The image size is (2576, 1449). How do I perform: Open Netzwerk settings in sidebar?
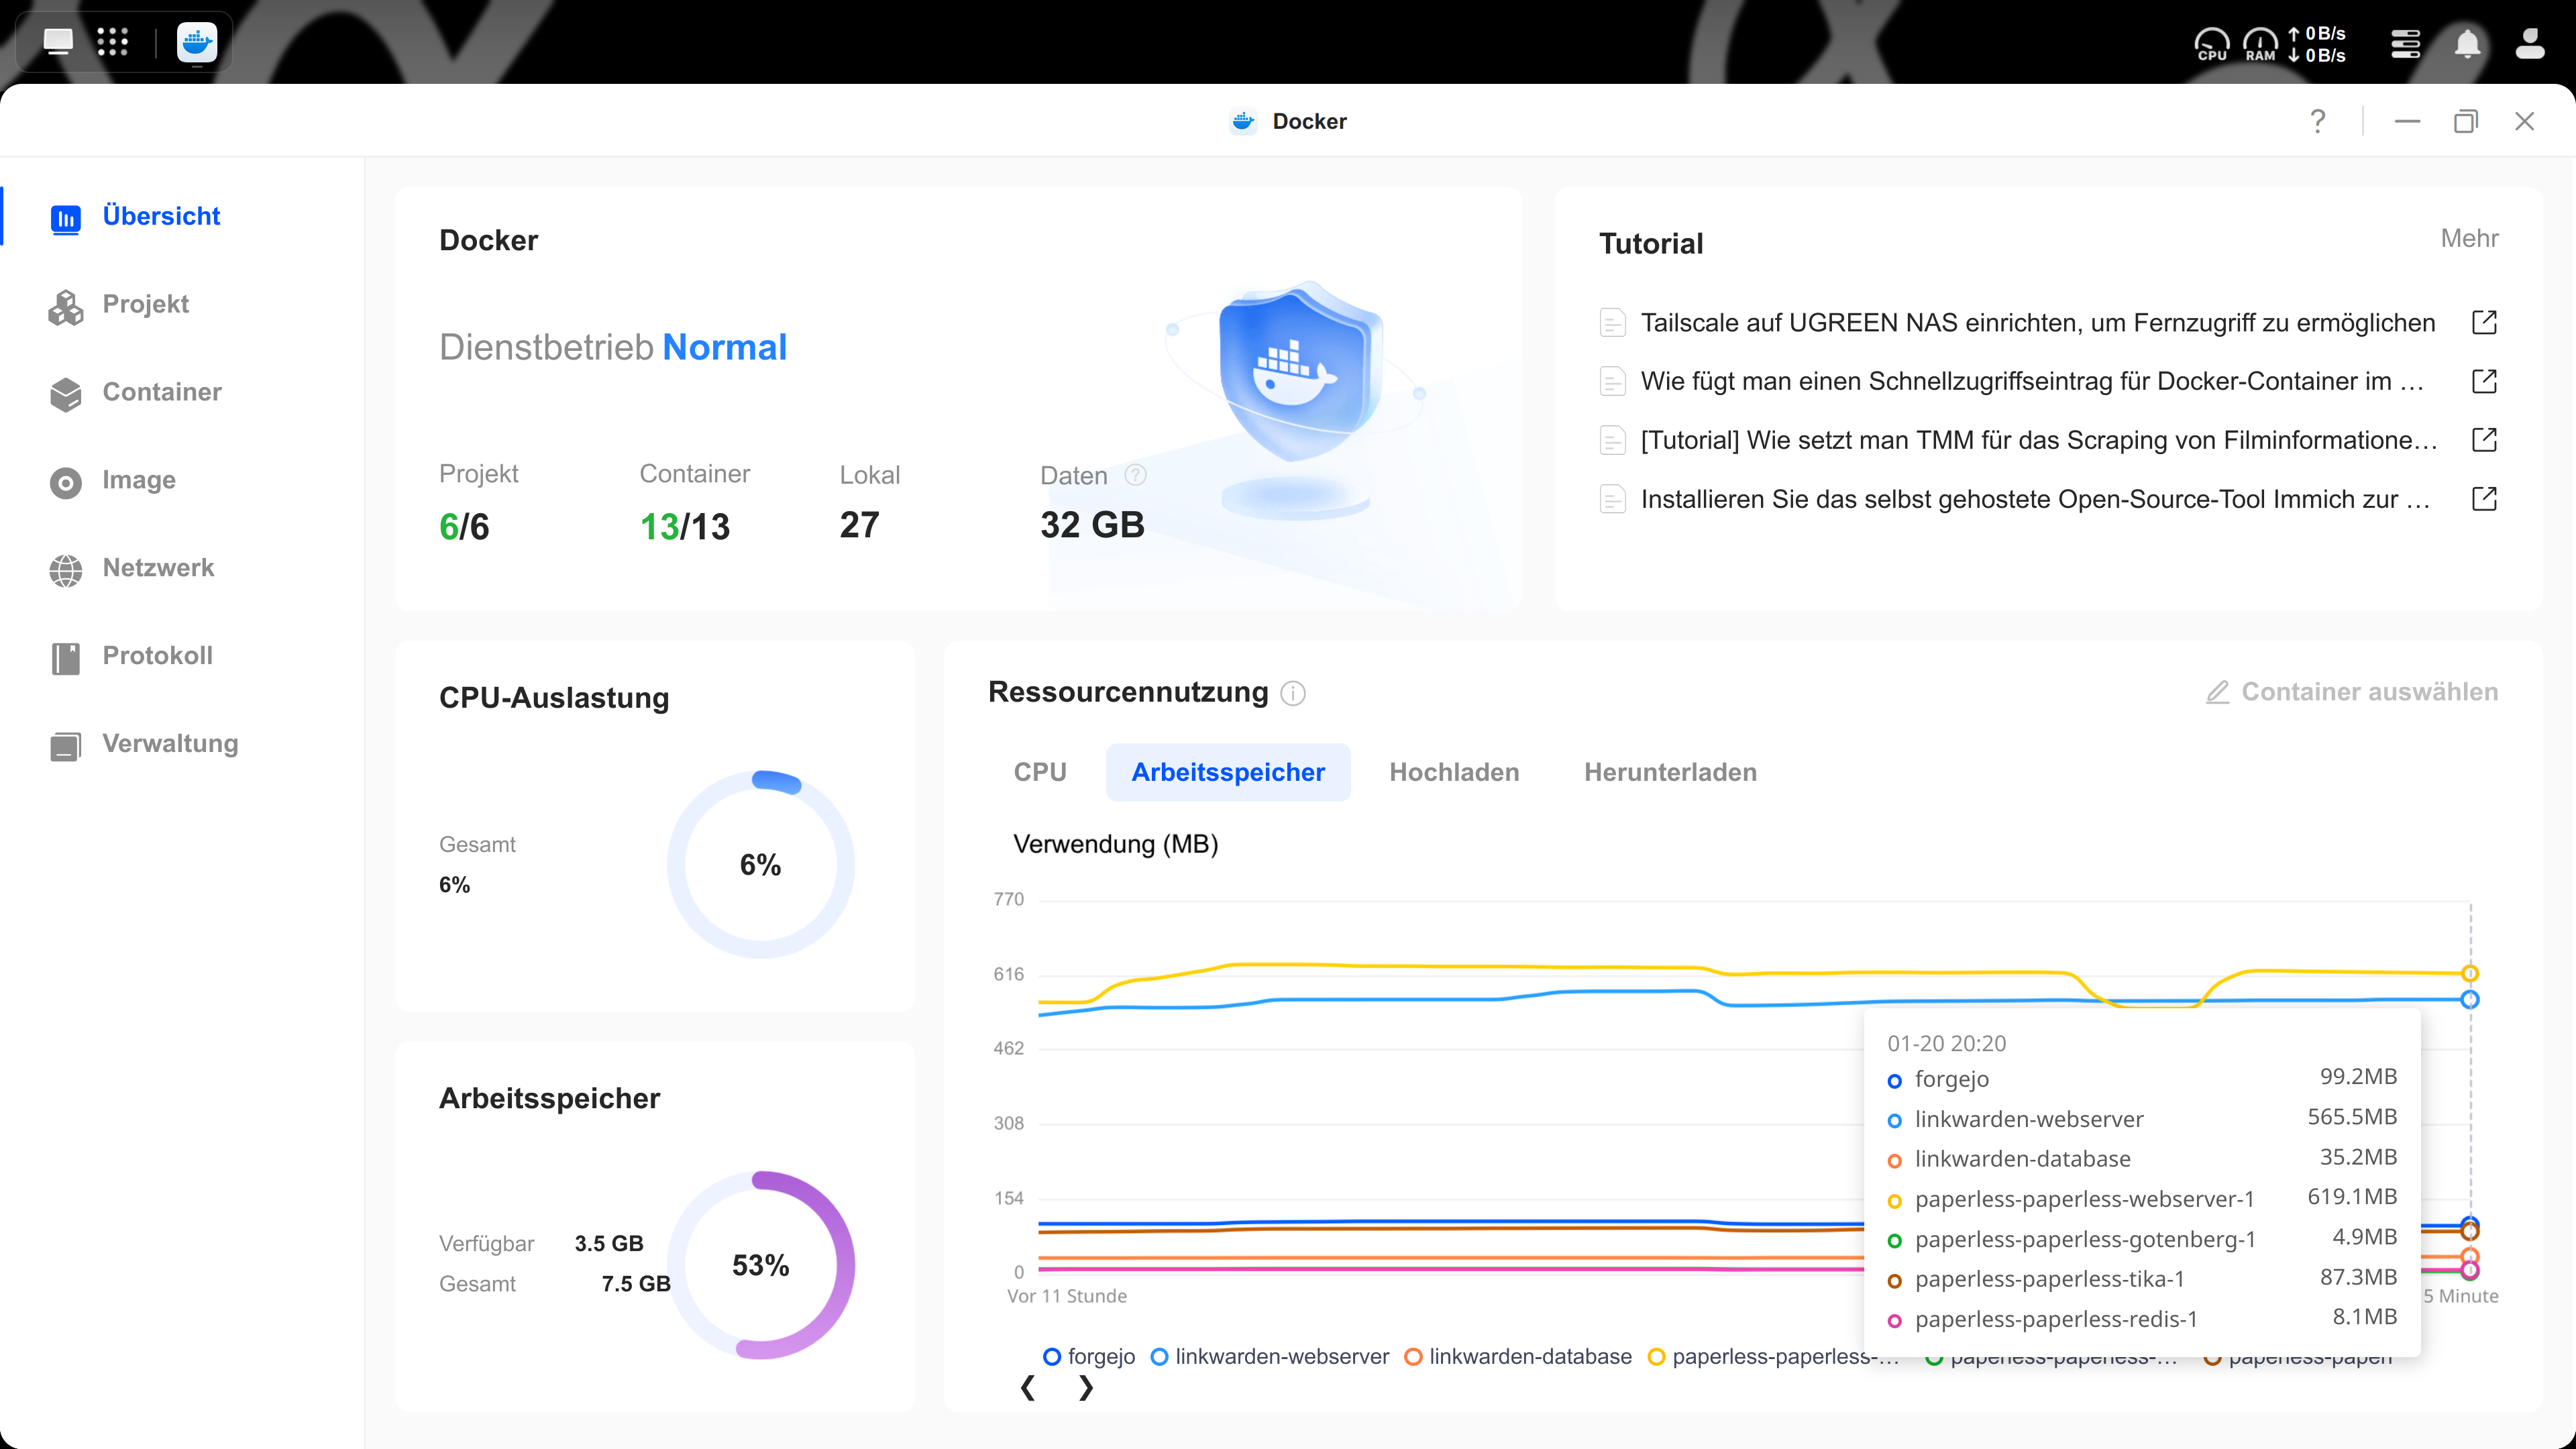coord(158,568)
